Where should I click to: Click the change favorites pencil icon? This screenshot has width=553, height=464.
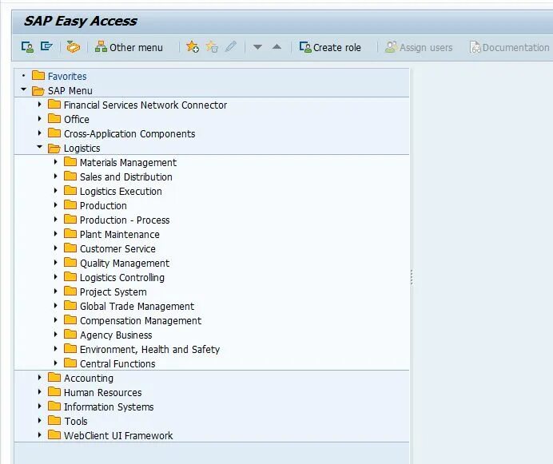point(231,46)
